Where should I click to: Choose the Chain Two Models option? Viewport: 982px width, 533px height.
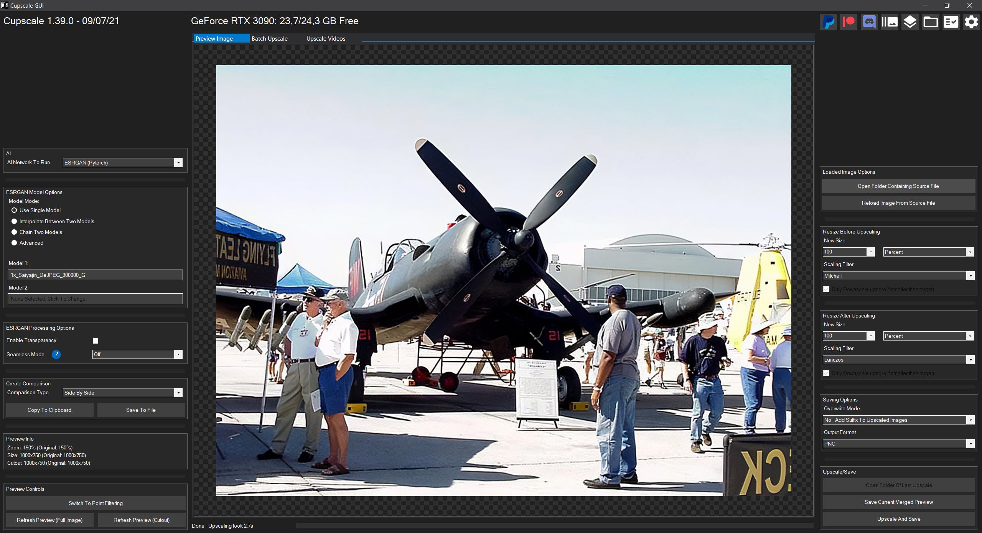(x=14, y=232)
